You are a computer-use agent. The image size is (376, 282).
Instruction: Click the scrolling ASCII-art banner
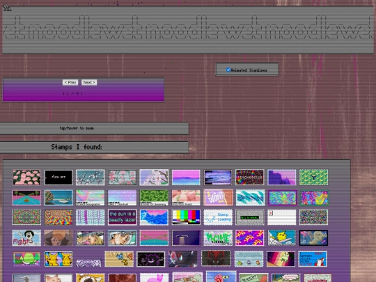click(x=188, y=30)
